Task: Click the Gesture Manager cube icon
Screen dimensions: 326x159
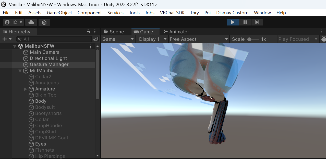Action: tap(26, 64)
